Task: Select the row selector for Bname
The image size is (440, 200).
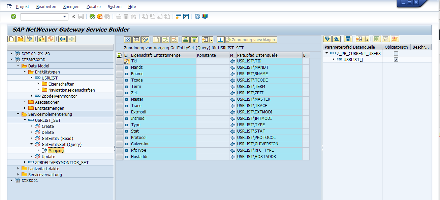Action: coord(119,74)
